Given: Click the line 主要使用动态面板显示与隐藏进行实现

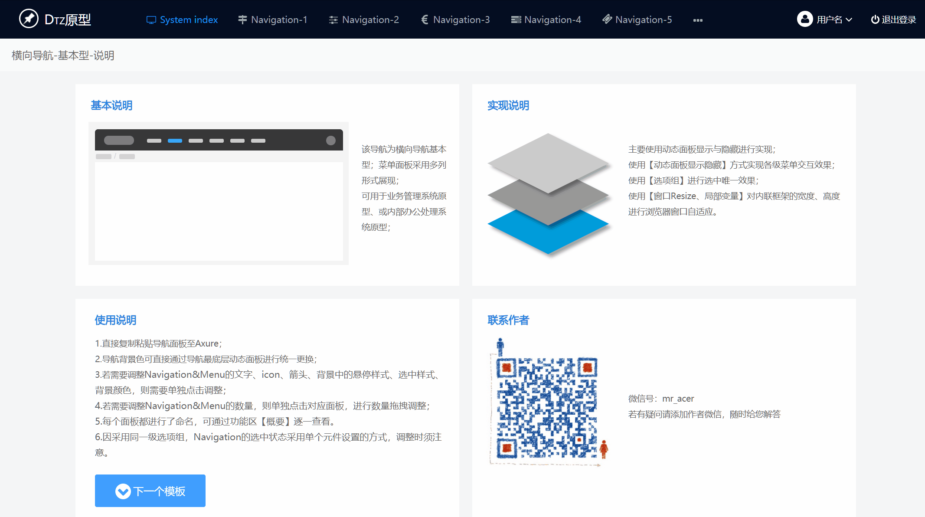Looking at the screenshot, I should [702, 149].
